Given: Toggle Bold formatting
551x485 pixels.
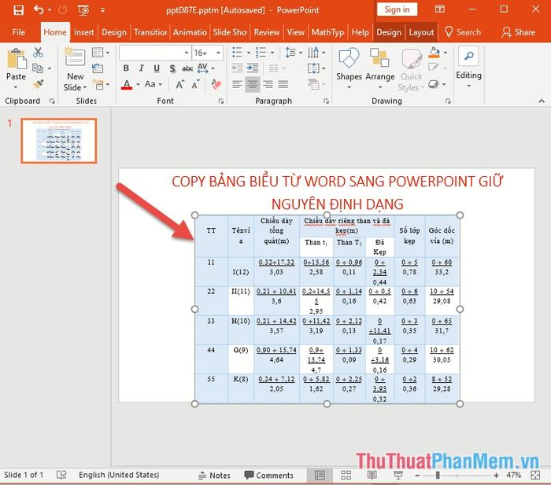Looking at the screenshot, I should tap(126, 68).
